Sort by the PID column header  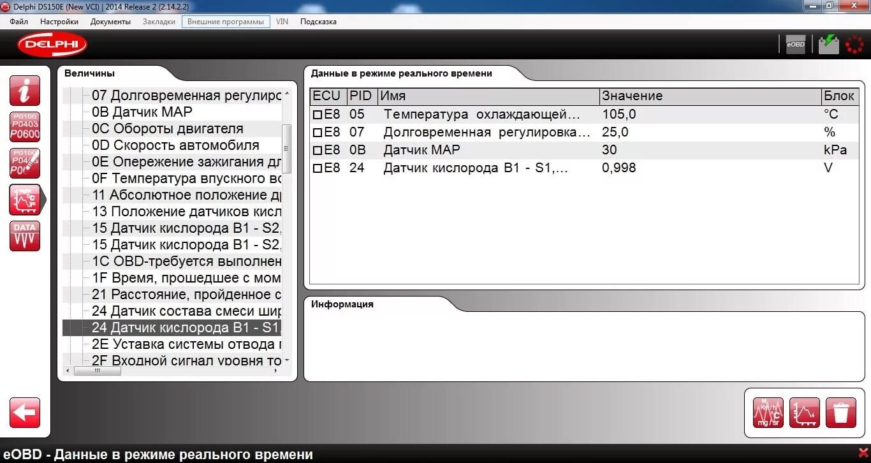tap(362, 96)
